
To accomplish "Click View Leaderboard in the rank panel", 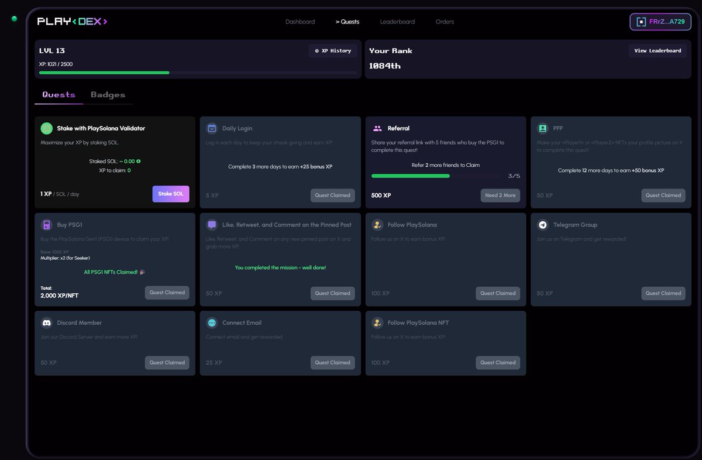I will pos(658,50).
